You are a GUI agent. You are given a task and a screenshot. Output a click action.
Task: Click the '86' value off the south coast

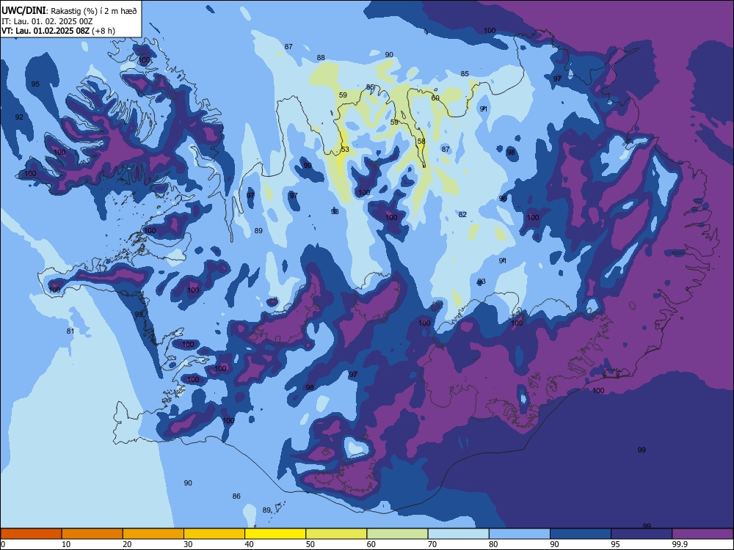(x=236, y=496)
